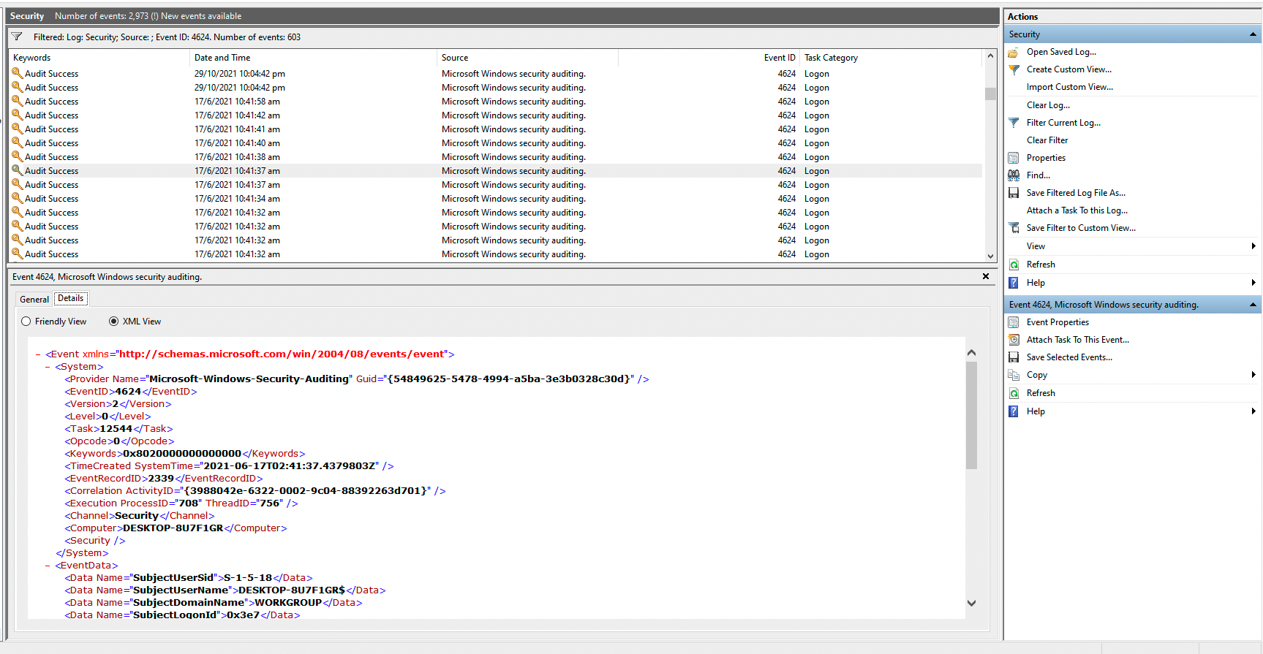Click the XML view scroll down arrow
The image size is (1263, 654).
pos(971,604)
